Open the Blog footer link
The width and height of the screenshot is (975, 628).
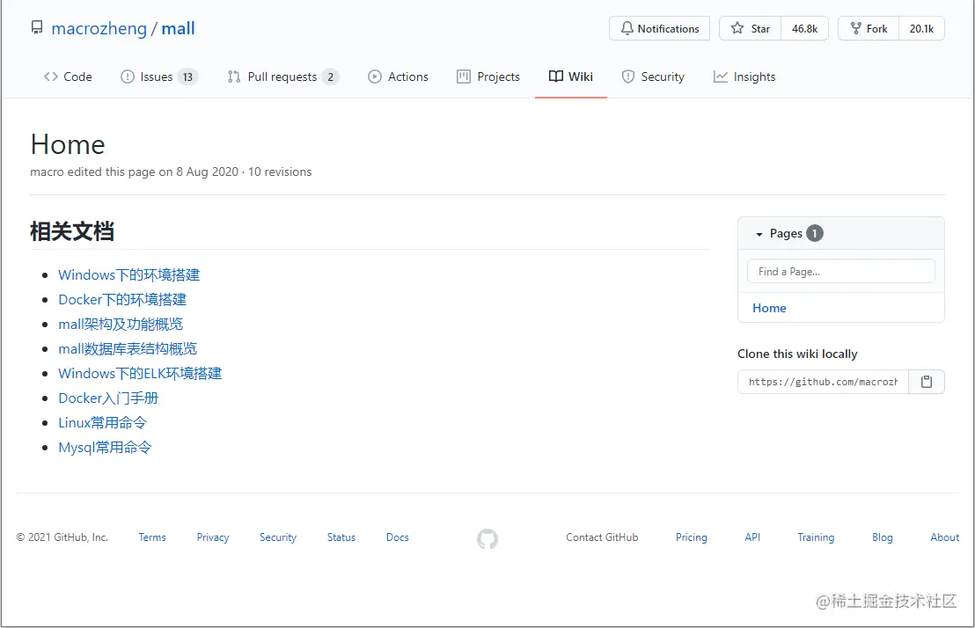883,537
